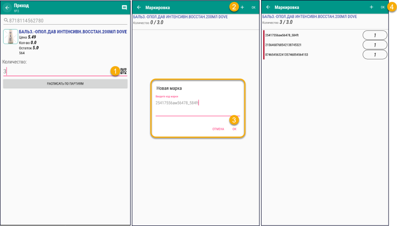This screenshot has width=397, height=226.
Task: Tap the Dove product thumbnail image
Action: (10, 37)
